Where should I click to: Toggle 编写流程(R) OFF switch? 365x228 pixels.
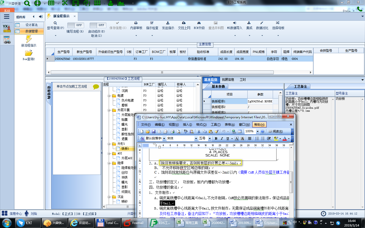(x=75, y=25)
